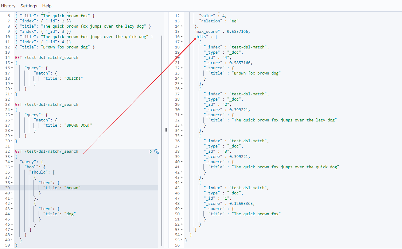Viewport: 402px width, 249px height.
Task: Collapse the first "term" block at line 38
Action: click(12, 183)
